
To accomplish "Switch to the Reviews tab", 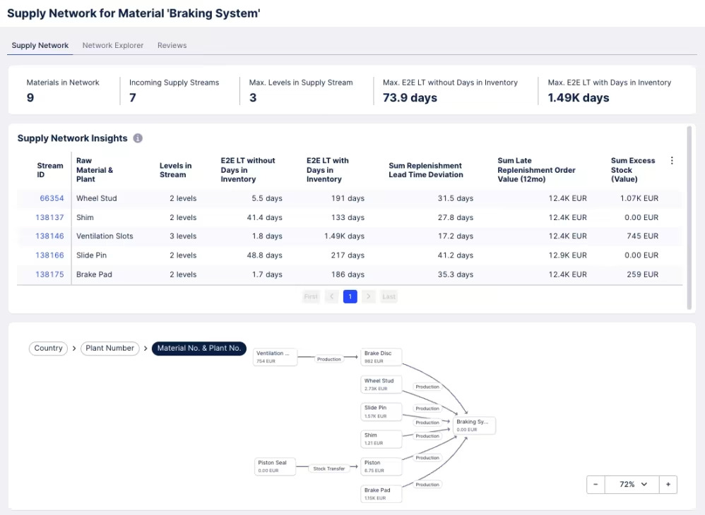I will 172,45.
